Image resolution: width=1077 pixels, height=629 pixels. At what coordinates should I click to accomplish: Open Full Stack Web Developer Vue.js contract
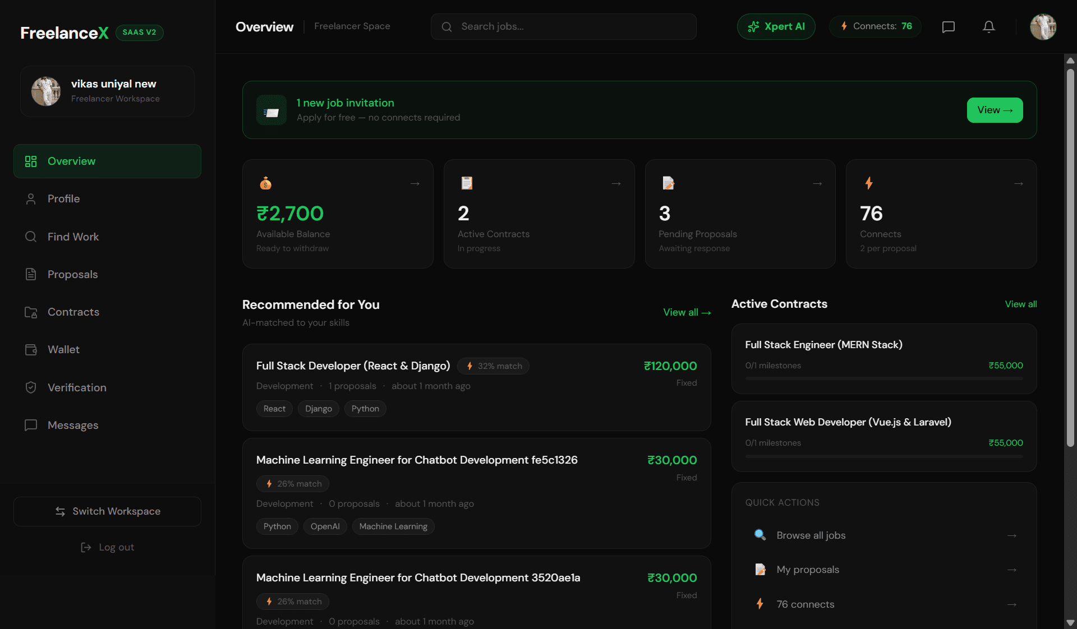pos(884,436)
